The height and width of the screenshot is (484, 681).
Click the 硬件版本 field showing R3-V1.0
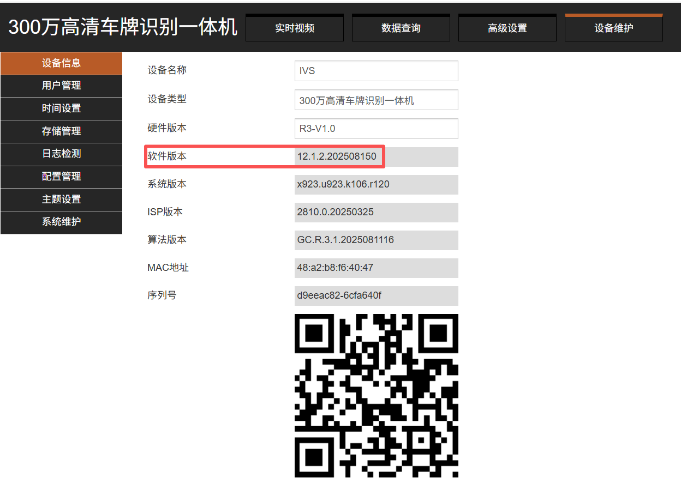[376, 128]
